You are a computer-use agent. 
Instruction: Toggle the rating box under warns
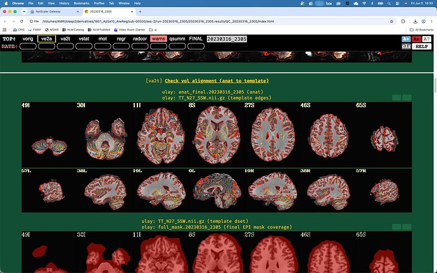158,46
